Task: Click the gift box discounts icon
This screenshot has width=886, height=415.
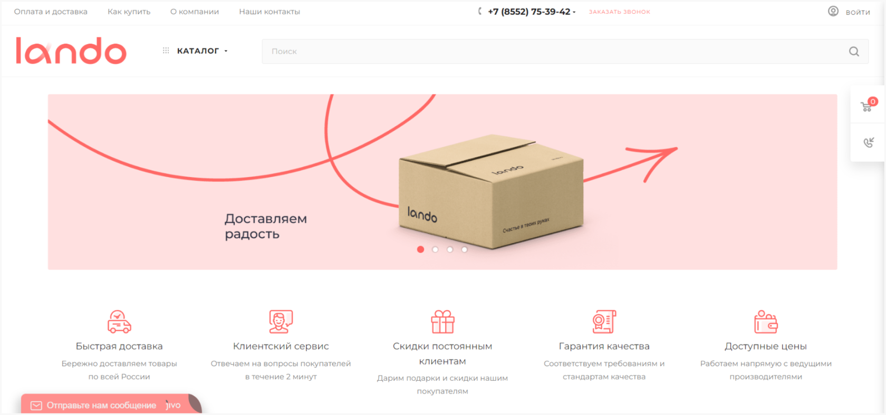Action: tap(442, 322)
